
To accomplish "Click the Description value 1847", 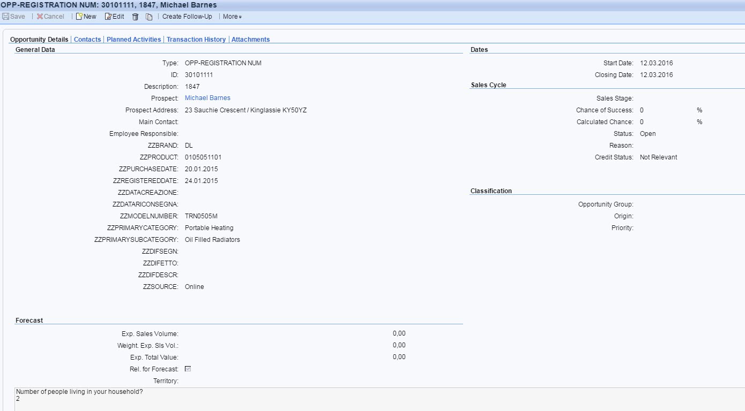I will point(192,87).
